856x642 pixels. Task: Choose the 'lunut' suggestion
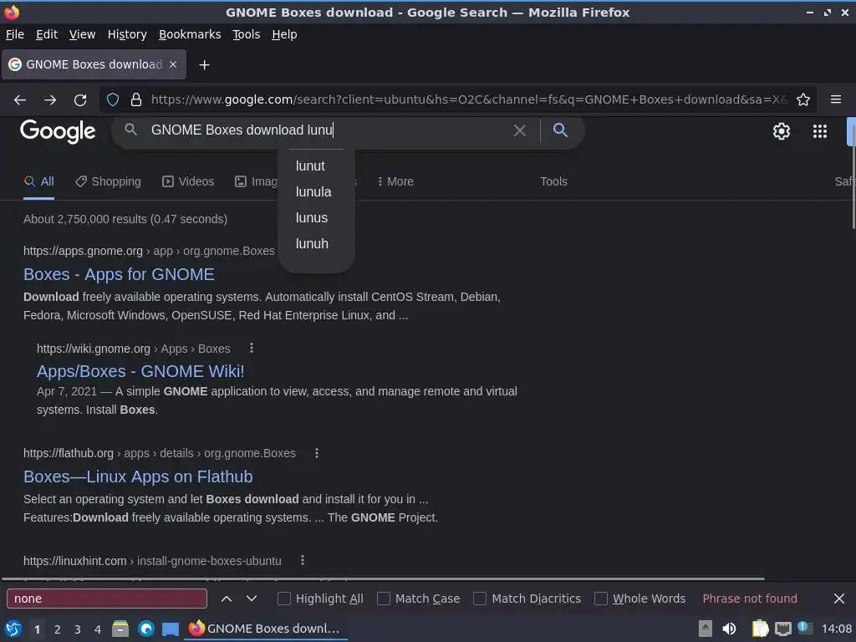click(310, 166)
